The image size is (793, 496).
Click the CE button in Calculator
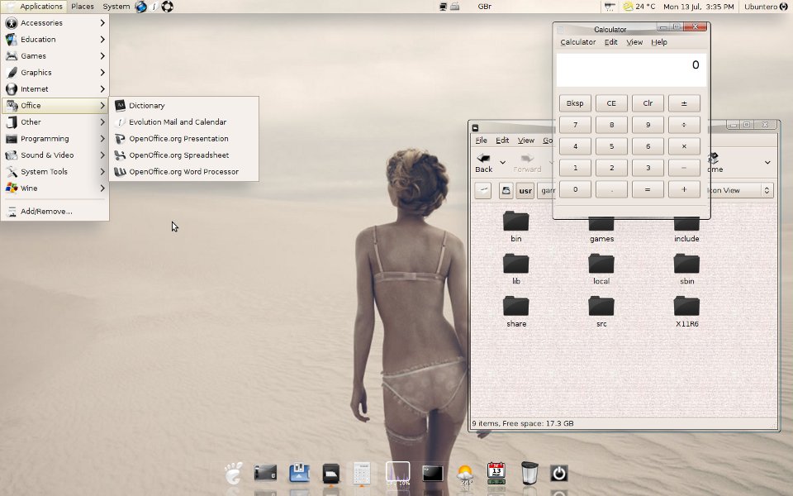[x=611, y=103]
